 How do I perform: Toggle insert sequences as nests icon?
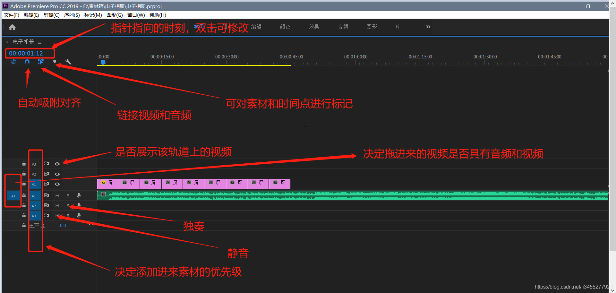(13, 62)
